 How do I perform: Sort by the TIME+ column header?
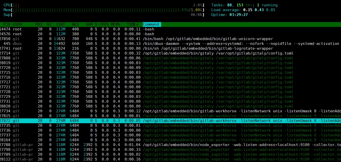click(x=133, y=24)
